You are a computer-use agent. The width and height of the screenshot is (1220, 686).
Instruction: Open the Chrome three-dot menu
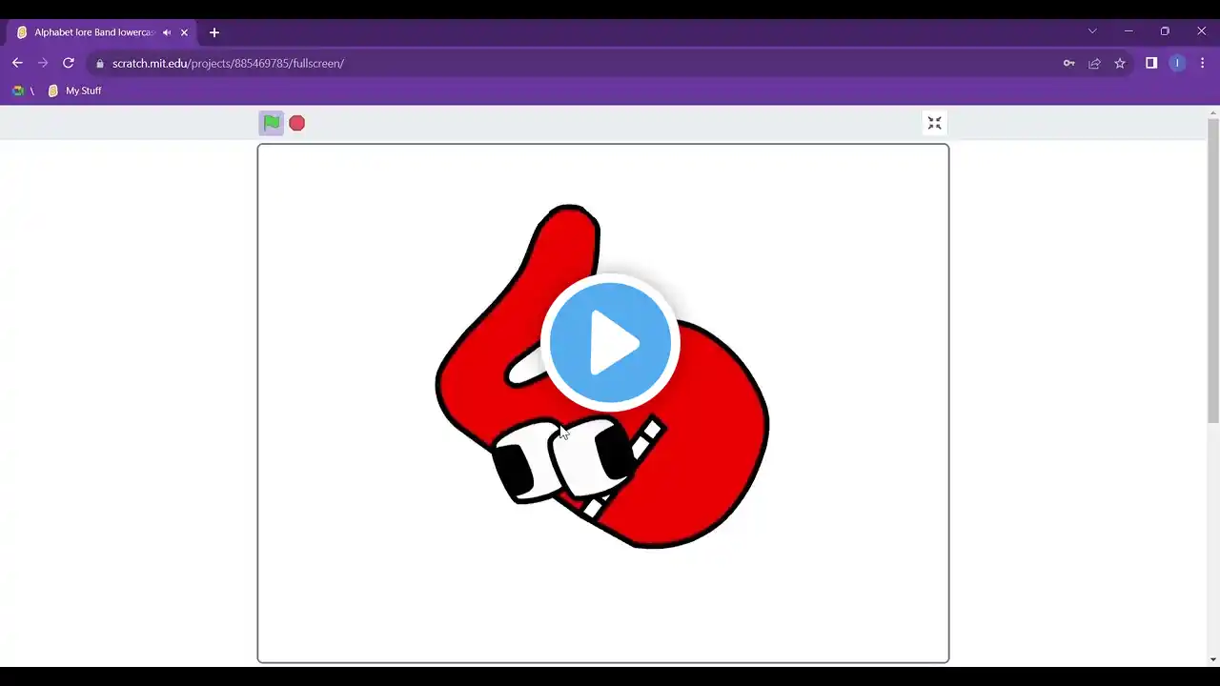[x=1202, y=63]
